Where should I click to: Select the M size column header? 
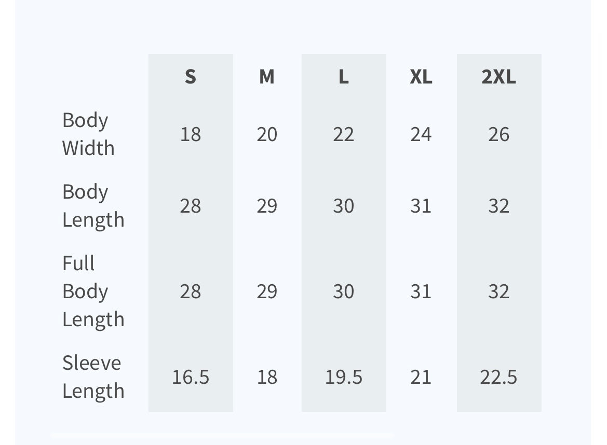pyautogui.click(x=266, y=77)
